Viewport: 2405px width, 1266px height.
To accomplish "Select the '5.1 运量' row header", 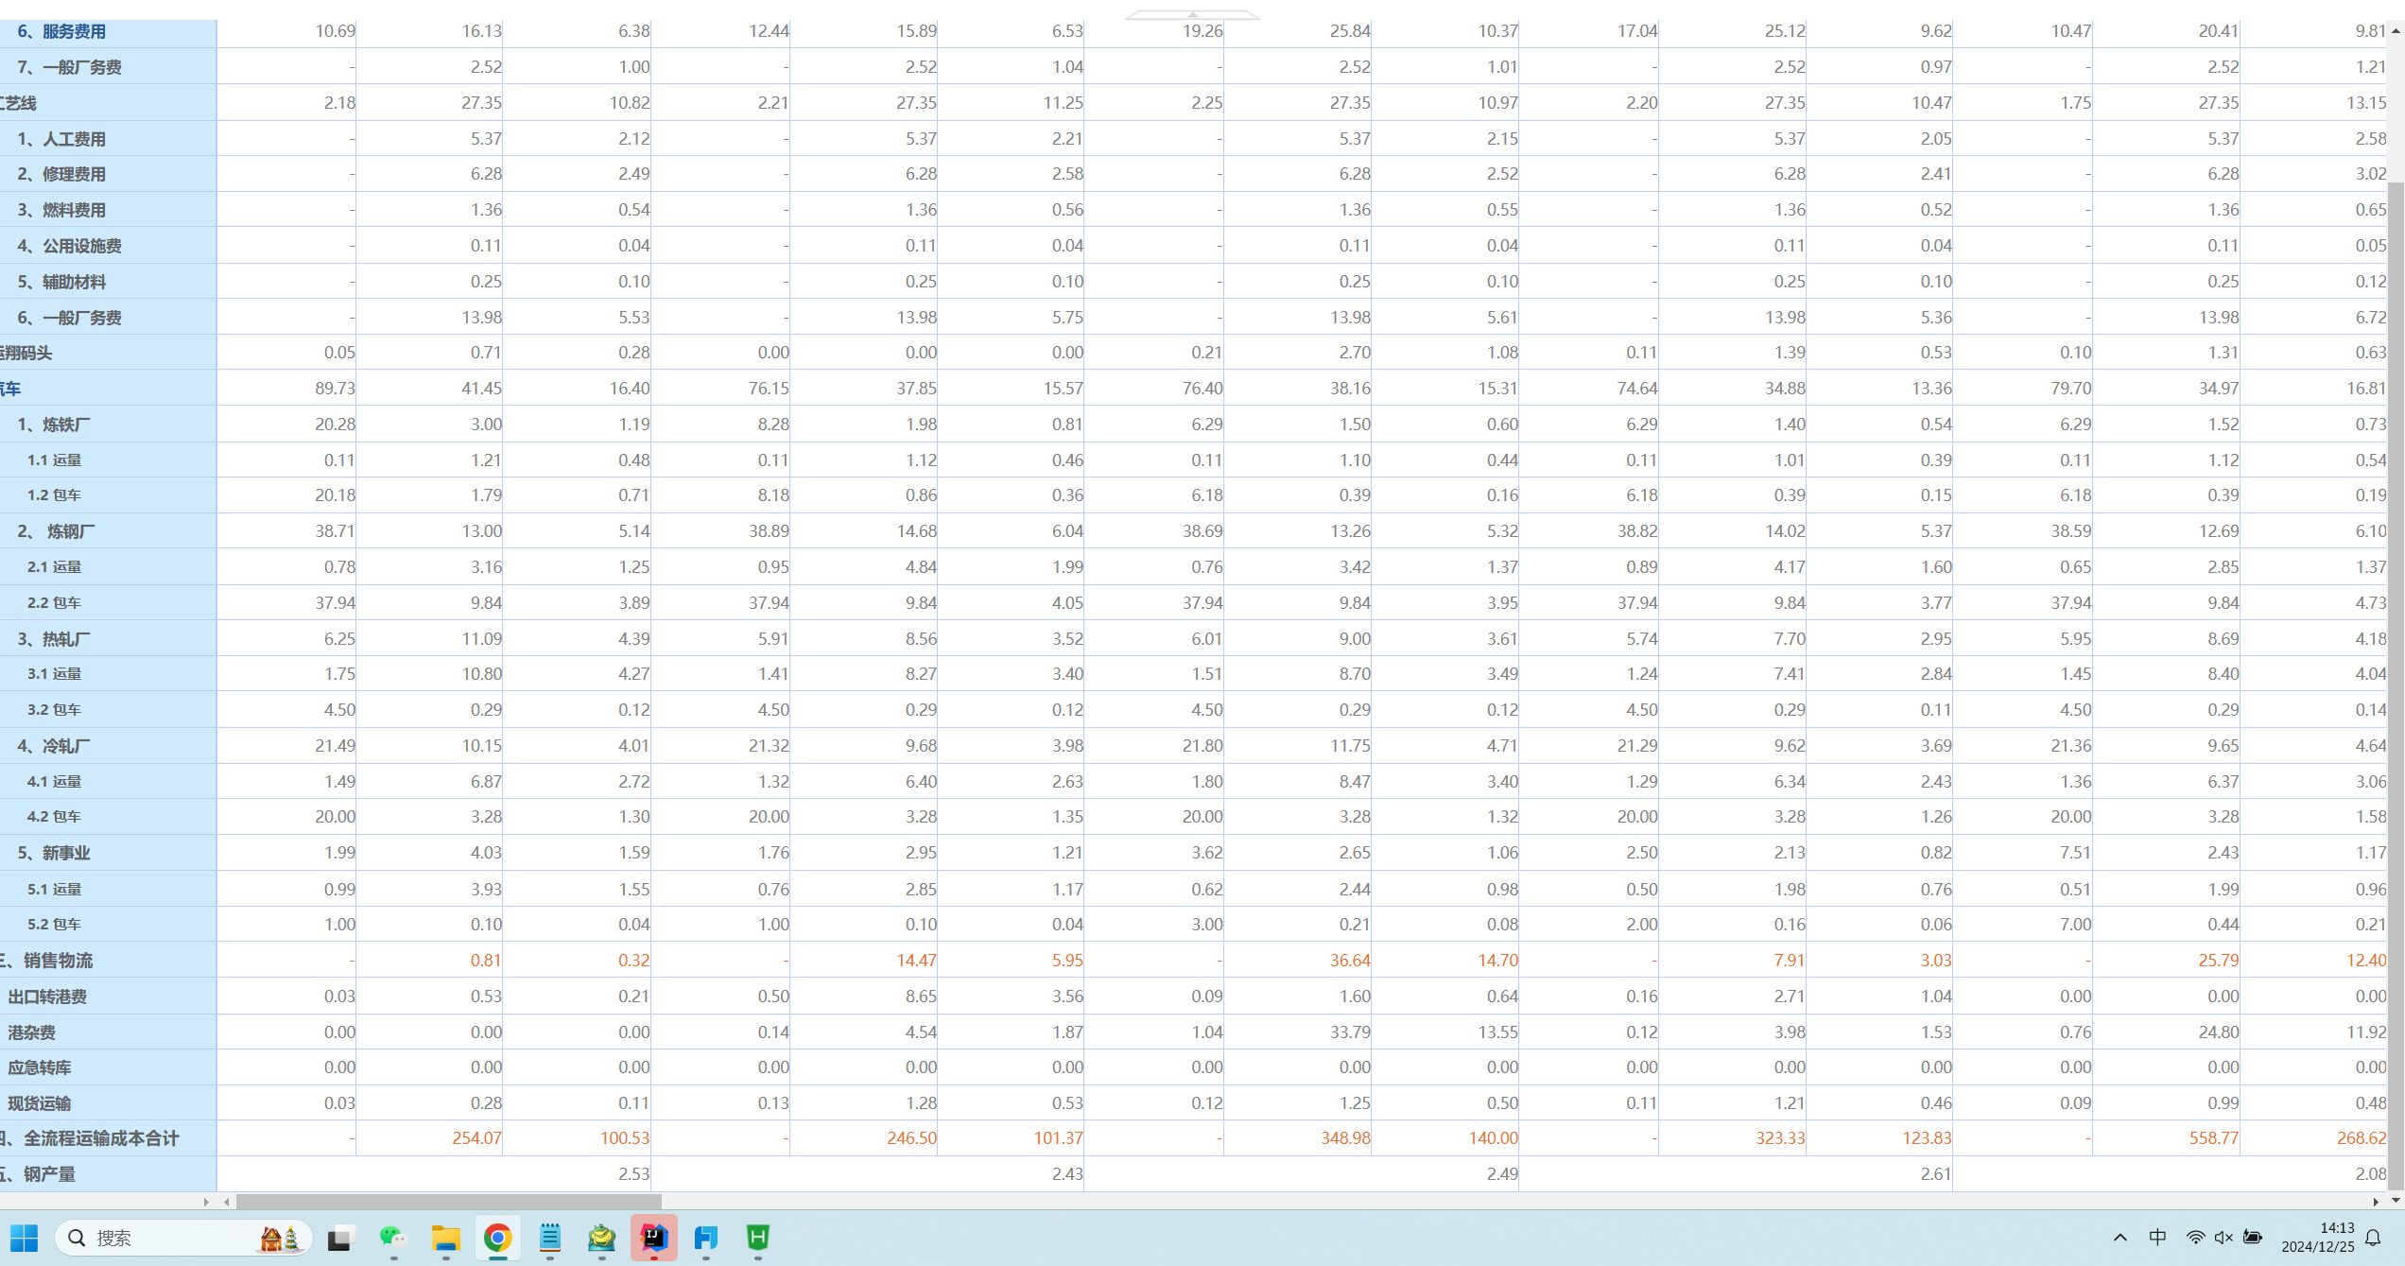I will (109, 889).
